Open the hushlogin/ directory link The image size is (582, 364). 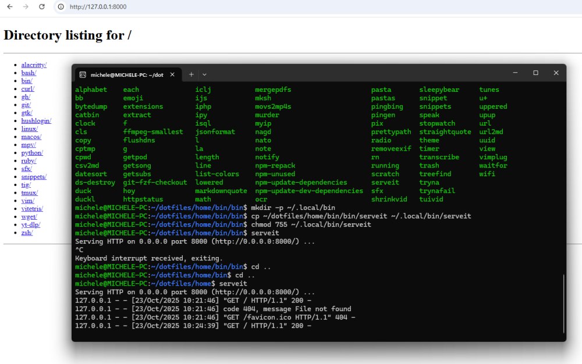[x=36, y=121]
